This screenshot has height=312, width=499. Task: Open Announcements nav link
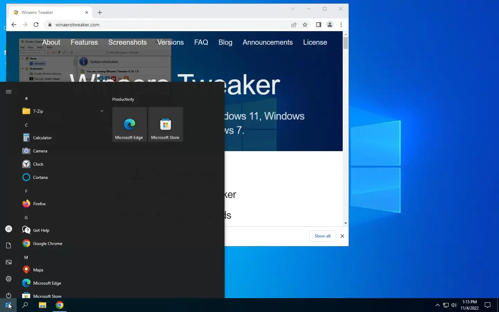pyautogui.click(x=268, y=42)
